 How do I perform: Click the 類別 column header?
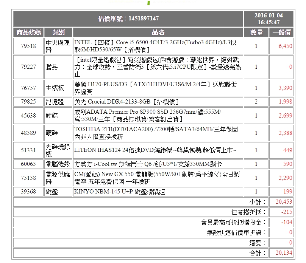pyautogui.click(x=58, y=32)
